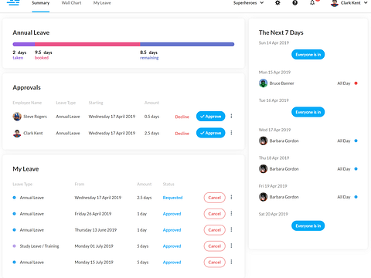Click the Study Leave / Training row label
The image size is (371, 278).
point(39,246)
